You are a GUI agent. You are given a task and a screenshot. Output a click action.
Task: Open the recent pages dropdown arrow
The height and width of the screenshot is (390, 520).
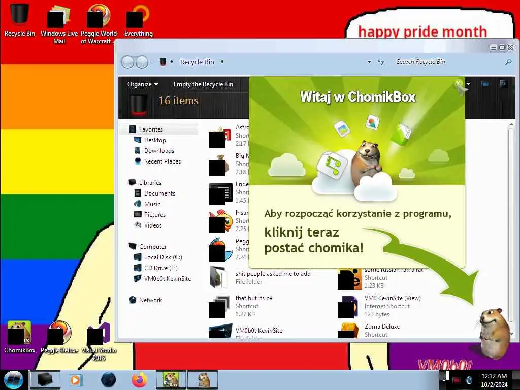point(152,62)
